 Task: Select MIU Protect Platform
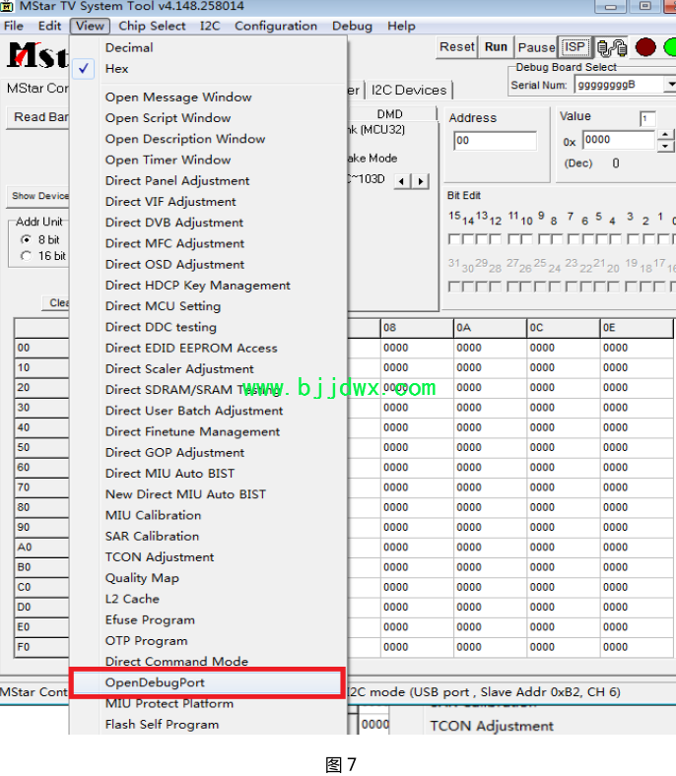[x=208, y=703]
